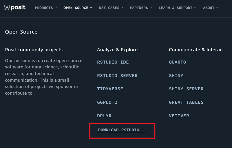The image size is (232, 148).
Task: Expand the Products dropdown menu
Action: point(46,8)
